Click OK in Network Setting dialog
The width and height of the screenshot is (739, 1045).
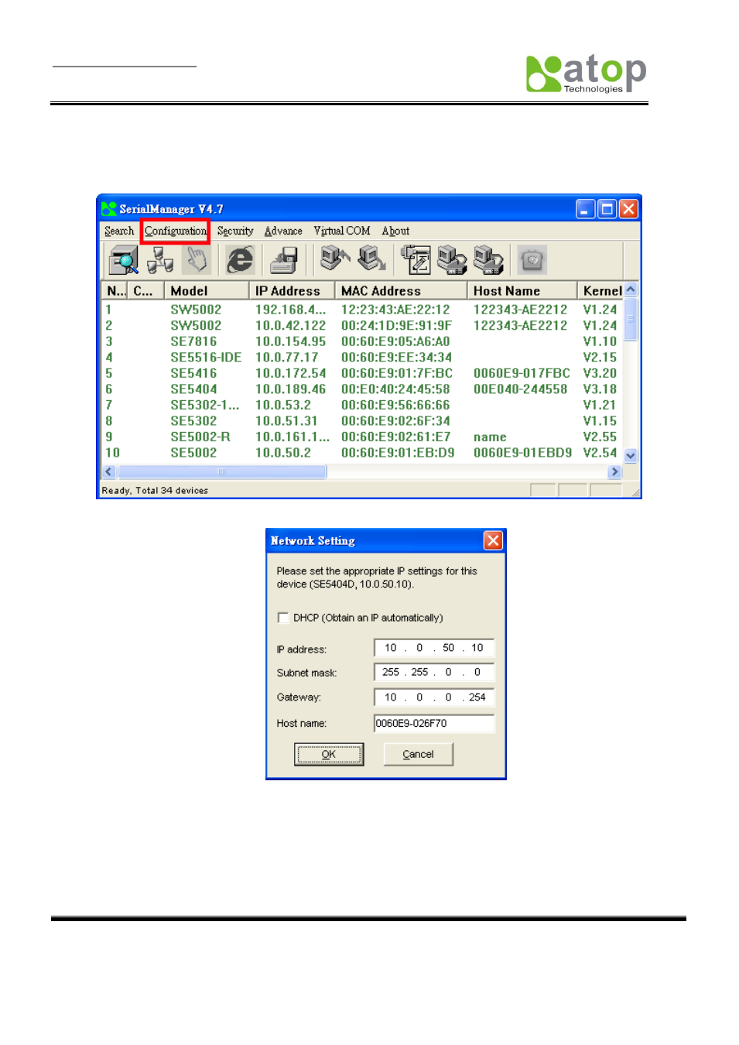[329, 754]
